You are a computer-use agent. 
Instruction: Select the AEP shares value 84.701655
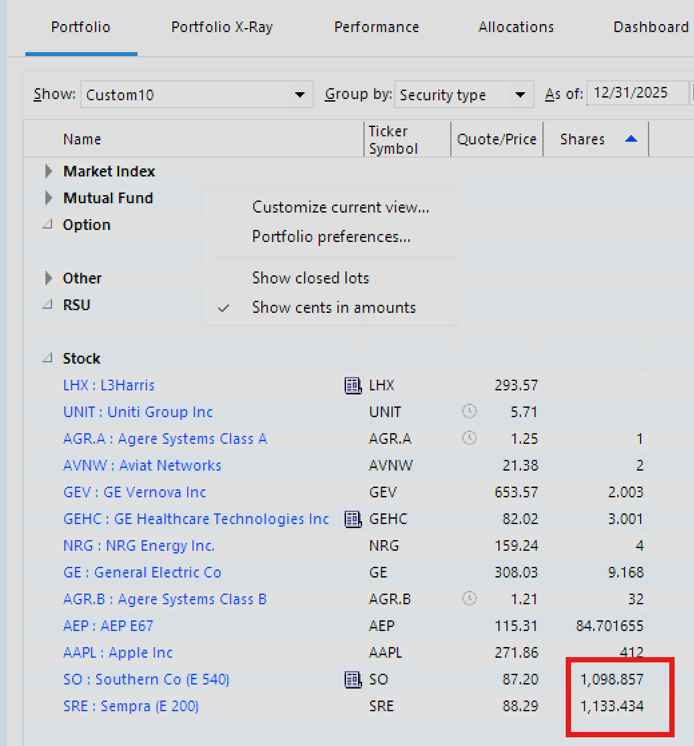(x=609, y=626)
